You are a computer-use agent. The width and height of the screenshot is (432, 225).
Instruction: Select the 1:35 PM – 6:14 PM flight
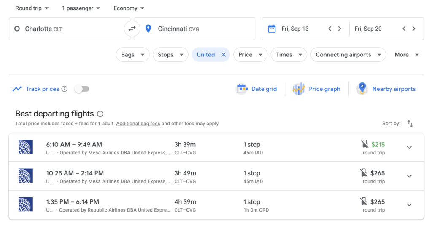[216, 205]
